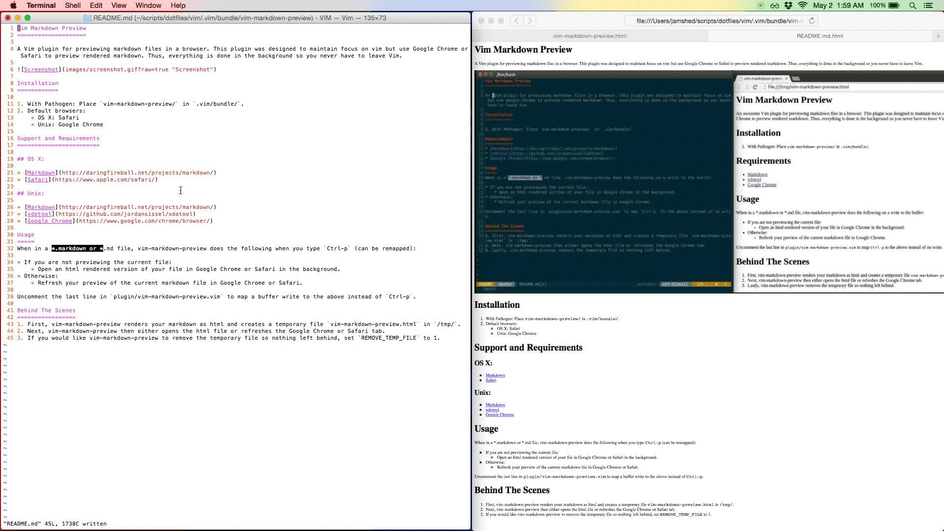
Task: Click the glasses icon in the menu bar
Action: [775, 5]
